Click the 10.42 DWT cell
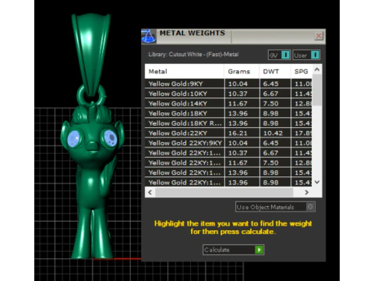This screenshot has width=374, height=281. click(x=275, y=133)
